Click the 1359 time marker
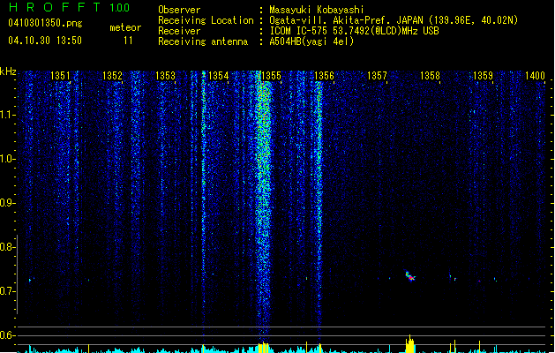Viewport: 555px width, 353px height. [483, 76]
